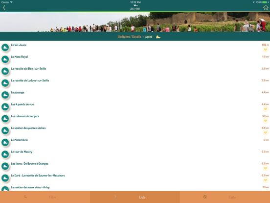Tap the boot icon beside Le paysage

(5, 95)
